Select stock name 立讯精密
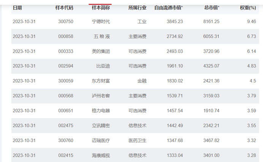 pos(101,125)
